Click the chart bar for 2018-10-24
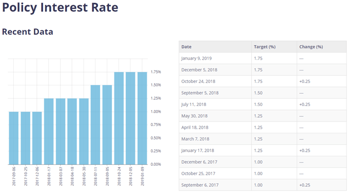This screenshot has height=194, width=349. coord(119,118)
